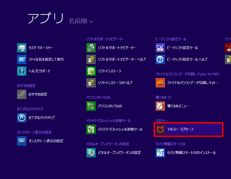Select the マカフィー リブセーフ label
The height and width of the screenshot is (179, 231).
click(180, 129)
